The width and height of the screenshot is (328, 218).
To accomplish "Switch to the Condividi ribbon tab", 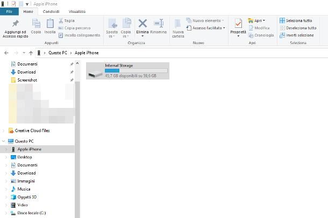I will tap(51, 11).
